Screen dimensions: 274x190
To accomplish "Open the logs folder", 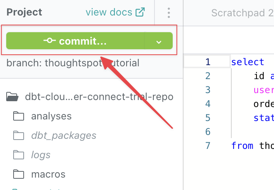I will click(x=41, y=155).
